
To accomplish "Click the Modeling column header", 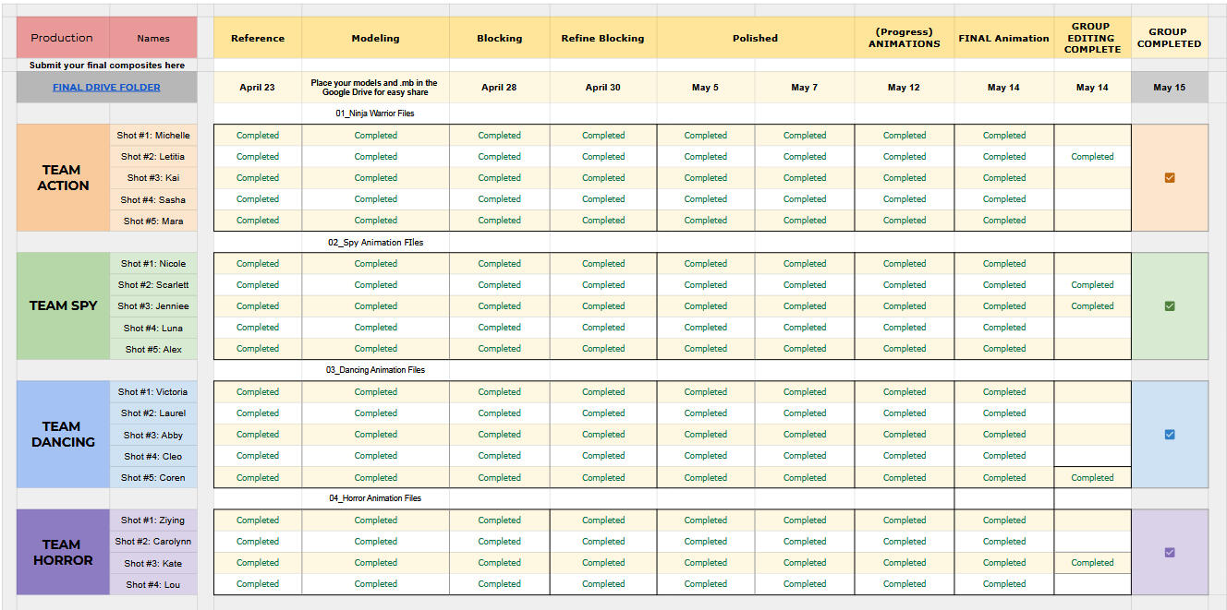I will (375, 38).
